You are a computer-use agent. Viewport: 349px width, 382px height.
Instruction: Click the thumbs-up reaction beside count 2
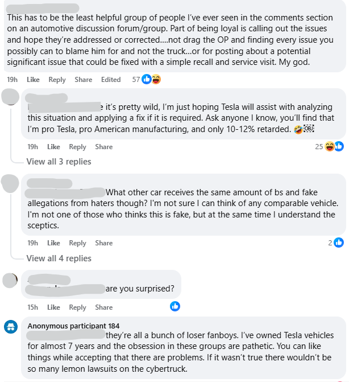coord(339,243)
